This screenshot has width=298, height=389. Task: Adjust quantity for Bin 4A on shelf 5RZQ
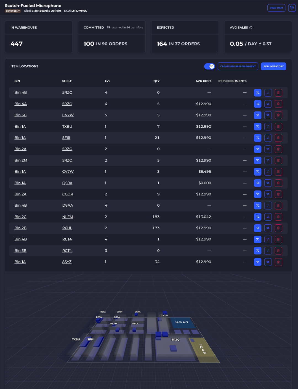pos(257,104)
